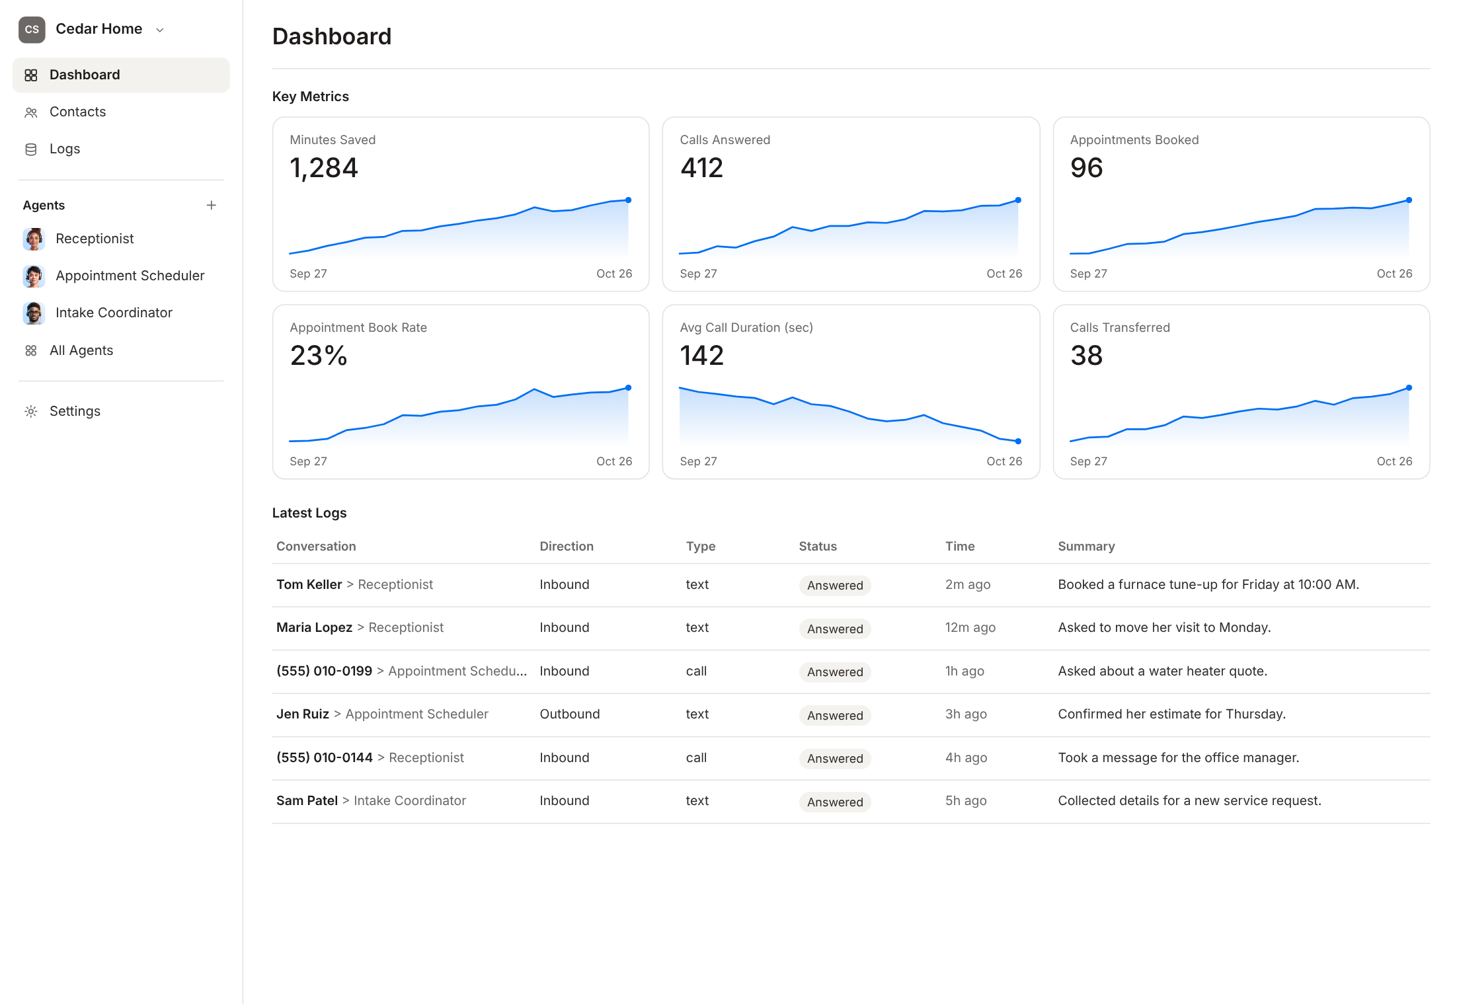1459x1004 pixels.
Task: Click the Calls Answered value 412
Action: (x=701, y=168)
